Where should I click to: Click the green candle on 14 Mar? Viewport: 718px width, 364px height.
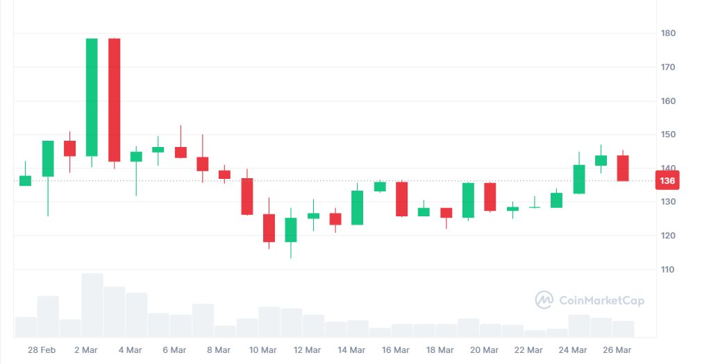(x=357, y=207)
